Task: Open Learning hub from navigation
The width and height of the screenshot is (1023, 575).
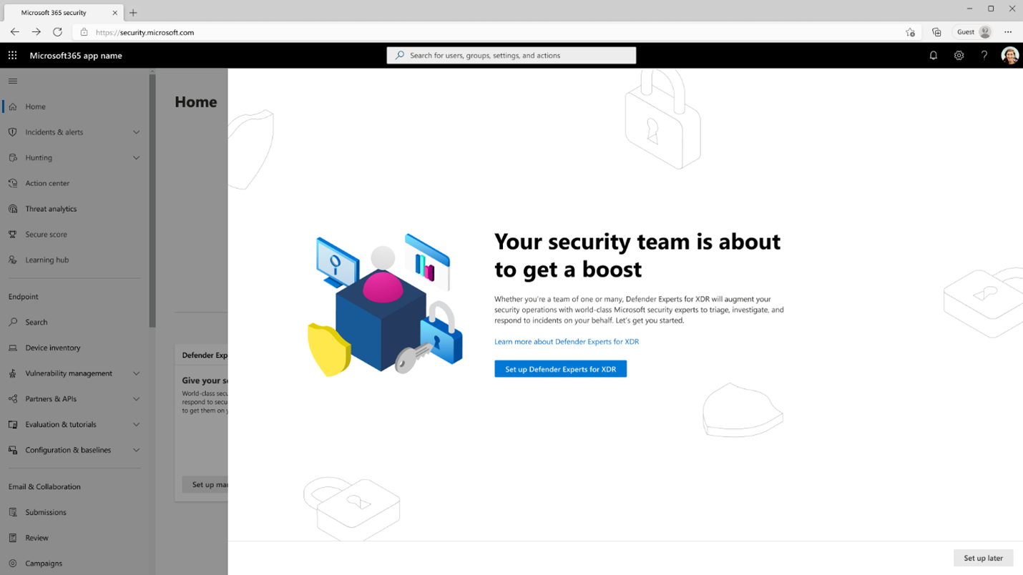Action: (47, 260)
